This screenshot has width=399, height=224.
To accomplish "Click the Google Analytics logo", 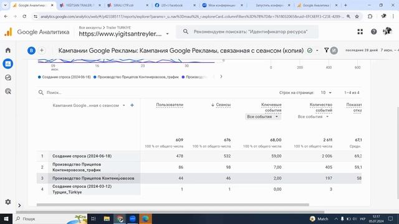I will (x=8, y=32).
